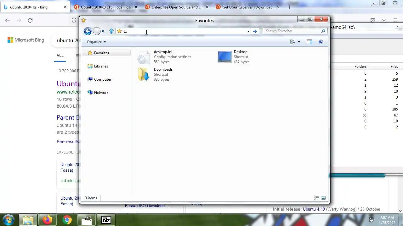Select Favorites in navigation pane
Screen dimensions: 403x226
pyautogui.click(x=106, y=53)
